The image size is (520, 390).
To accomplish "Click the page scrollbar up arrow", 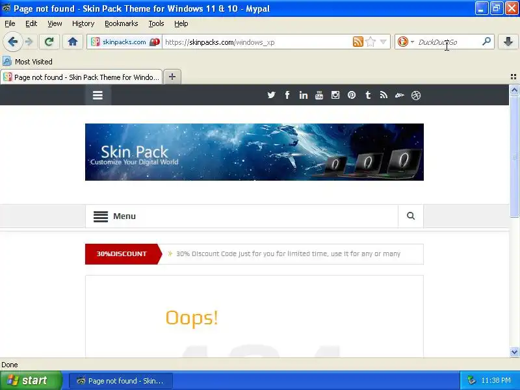I will tap(514, 90).
